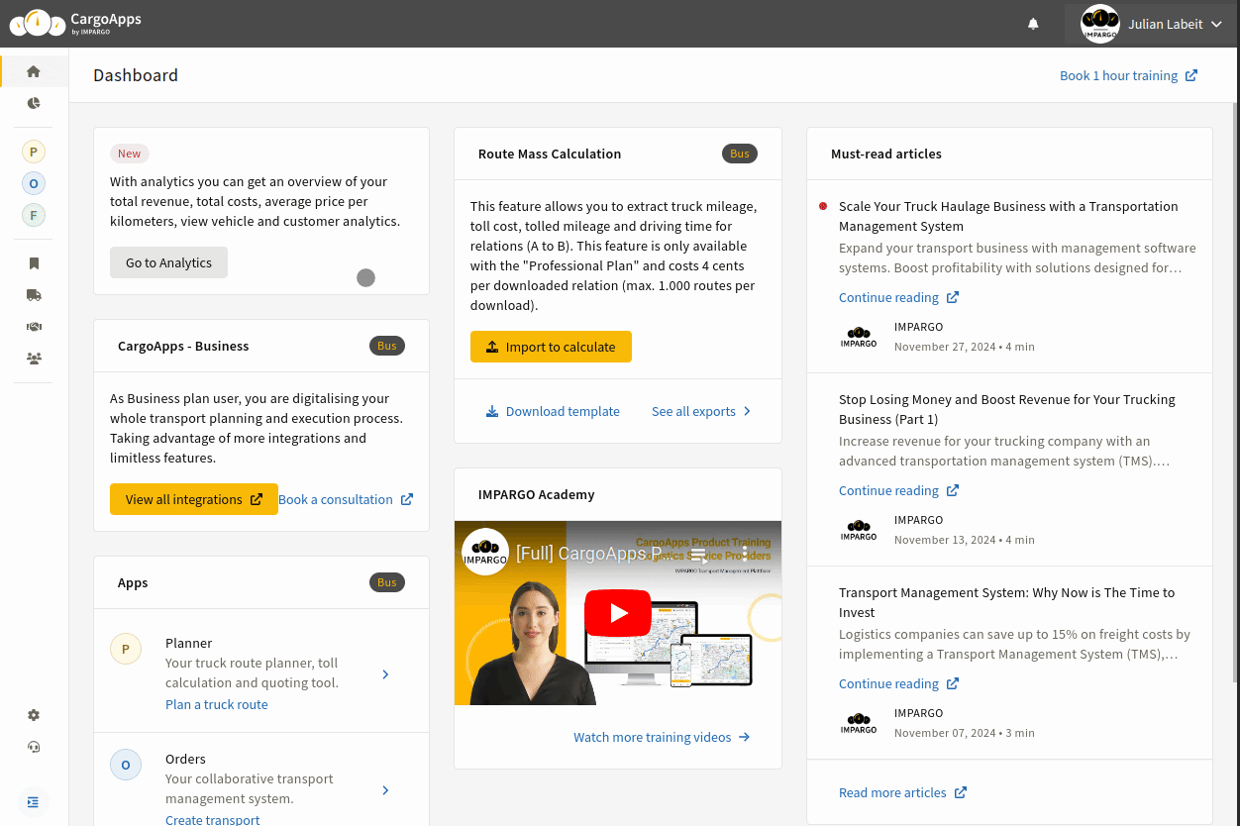Open the Orders app 'O' sidebar icon
1240x826 pixels.
click(34, 183)
